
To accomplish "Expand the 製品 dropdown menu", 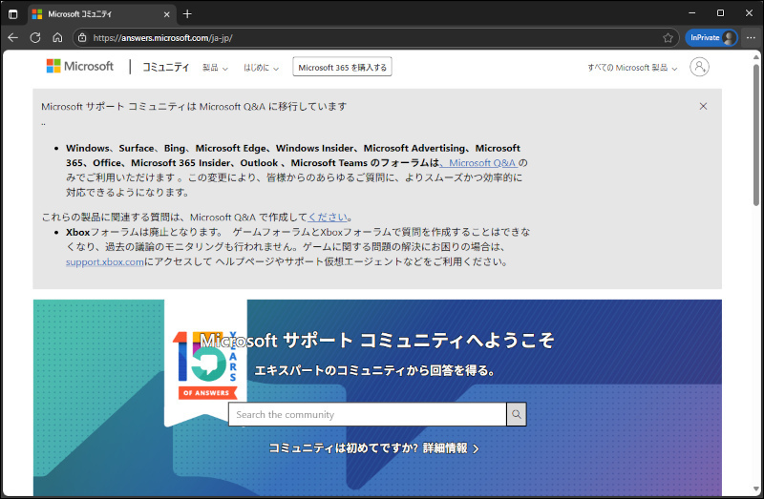I will 215,68.
